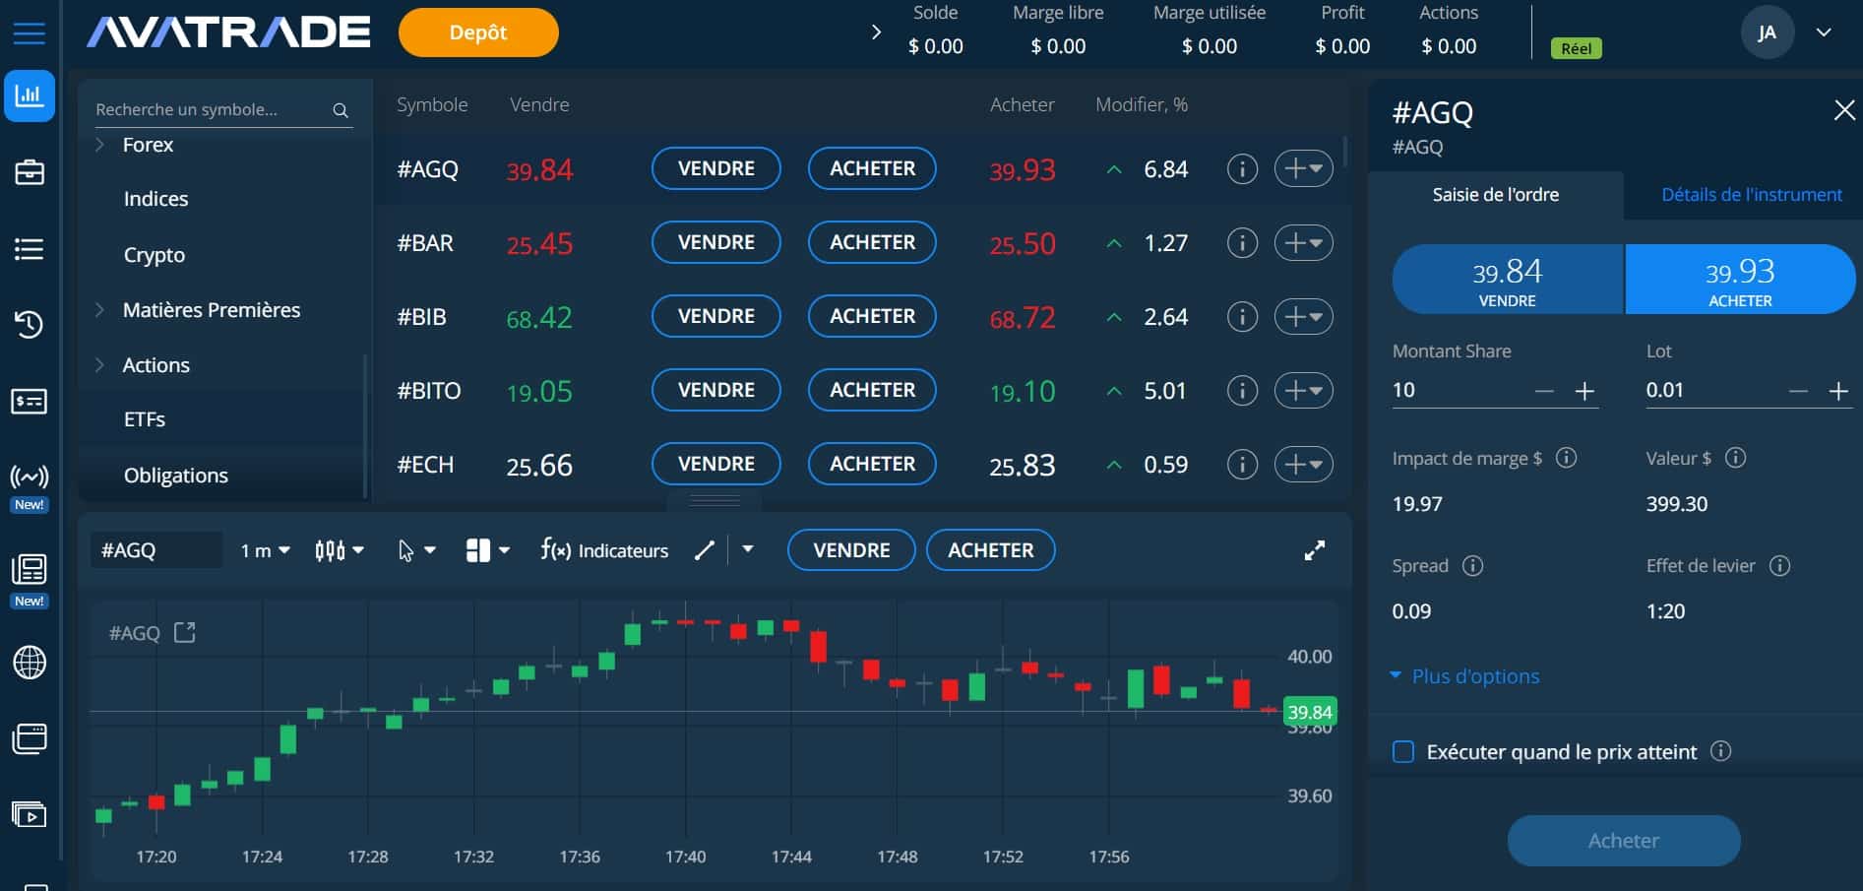This screenshot has height=891, width=1863.
Task: Open the 1m timeframe dropdown
Action: pyautogui.click(x=263, y=550)
